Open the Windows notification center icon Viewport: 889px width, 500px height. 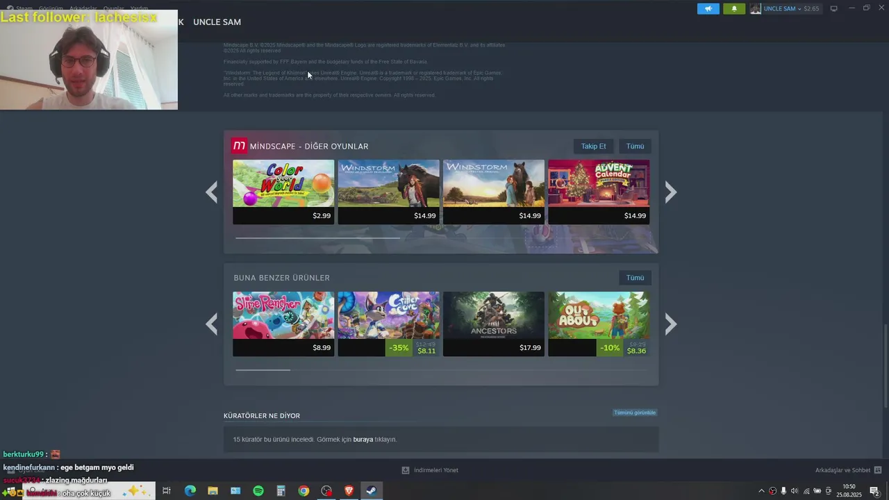[874, 491]
